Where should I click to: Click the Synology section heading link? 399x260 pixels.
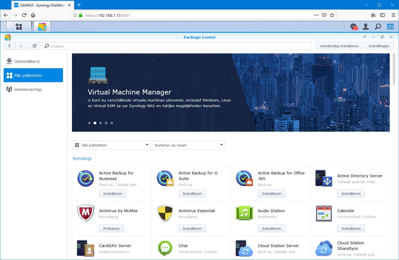(82, 159)
